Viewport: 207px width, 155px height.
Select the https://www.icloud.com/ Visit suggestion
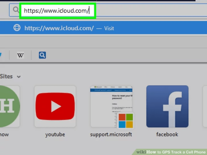click(103, 28)
